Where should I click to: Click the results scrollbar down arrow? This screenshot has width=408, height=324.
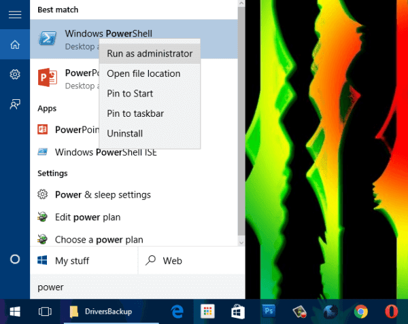(241, 242)
